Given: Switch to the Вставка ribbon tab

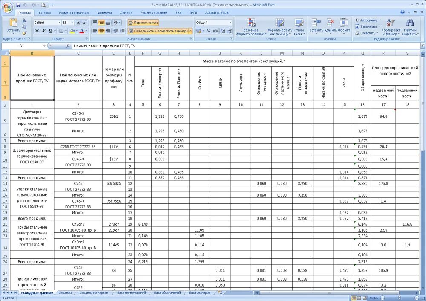Looking at the screenshot, I should 44,12.
